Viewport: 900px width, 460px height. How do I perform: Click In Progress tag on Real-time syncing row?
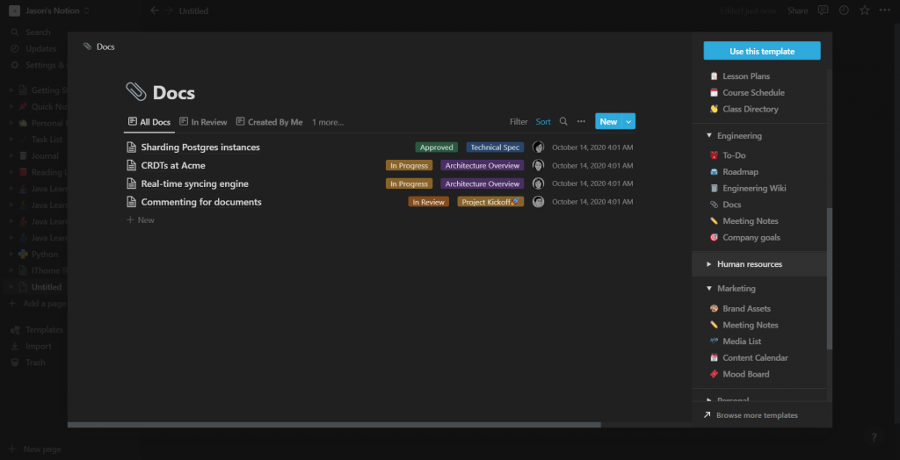pyautogui.click(x=409, y=184)
